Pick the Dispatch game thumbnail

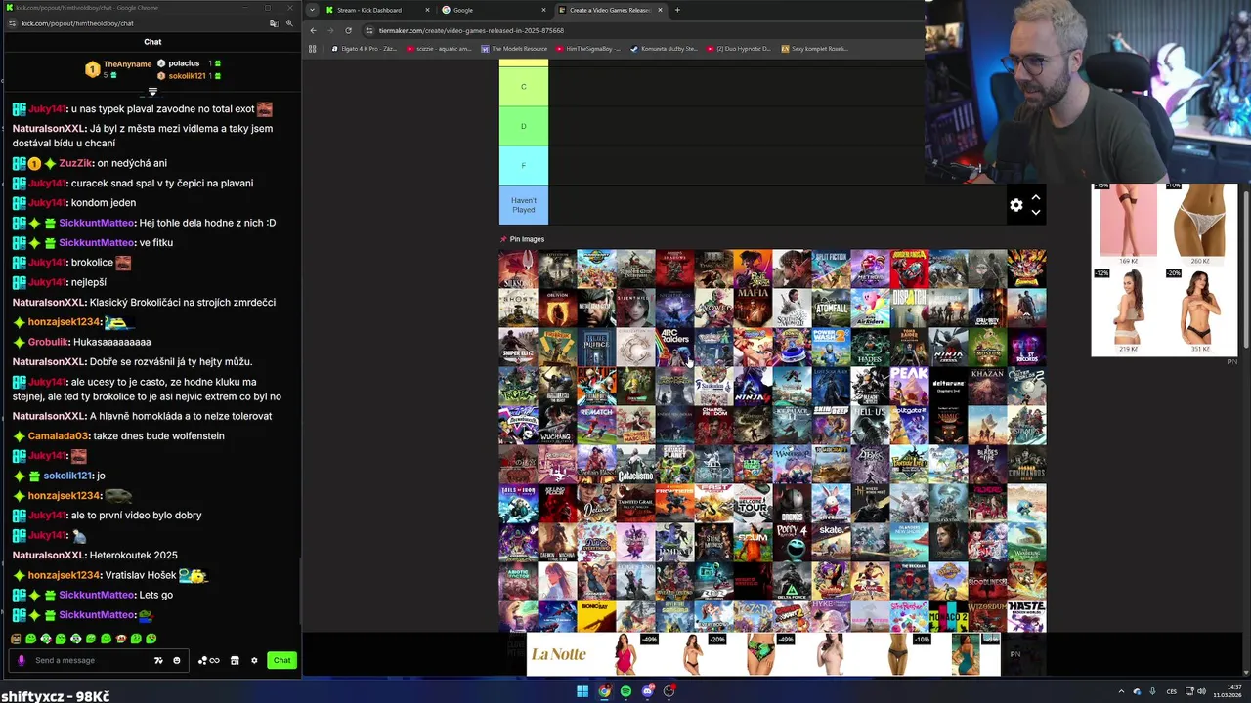[x=909, y=308]
